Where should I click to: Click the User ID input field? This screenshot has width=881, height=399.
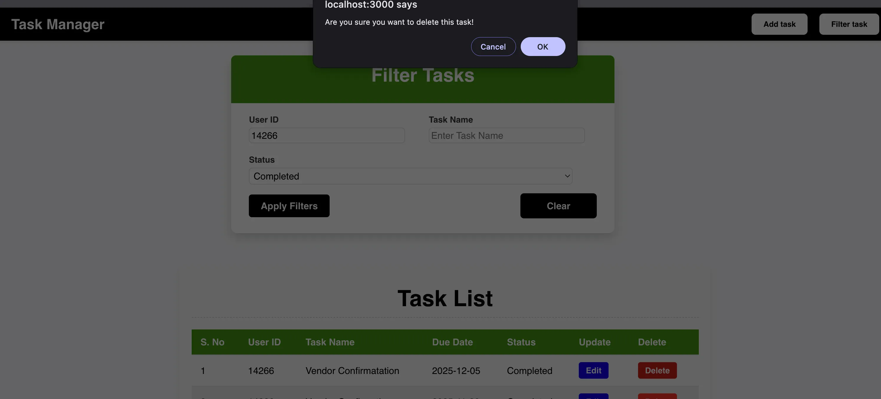tap(327, 135)
